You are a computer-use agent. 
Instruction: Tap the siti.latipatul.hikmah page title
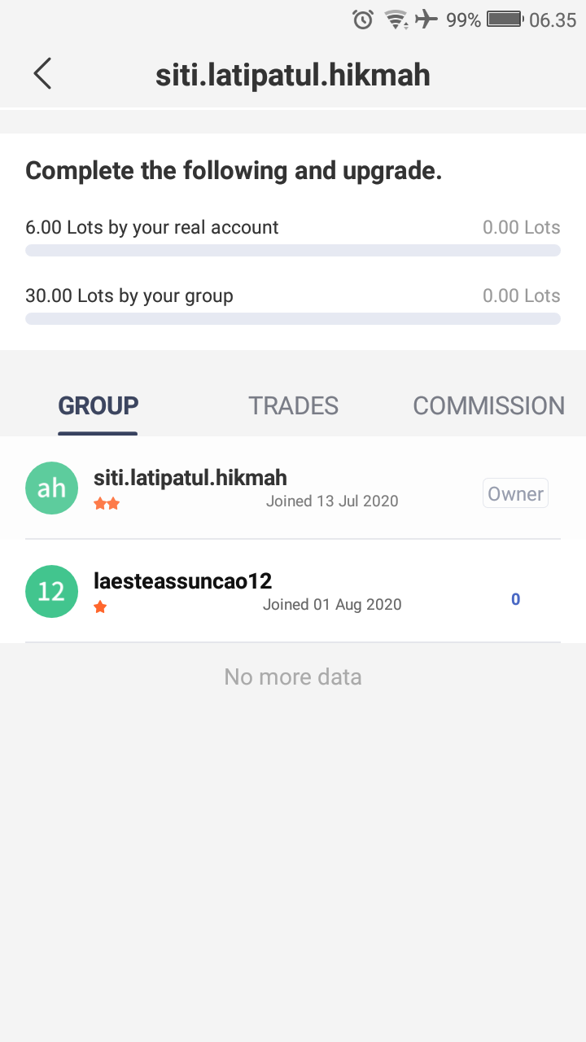[x=293, y=75]
